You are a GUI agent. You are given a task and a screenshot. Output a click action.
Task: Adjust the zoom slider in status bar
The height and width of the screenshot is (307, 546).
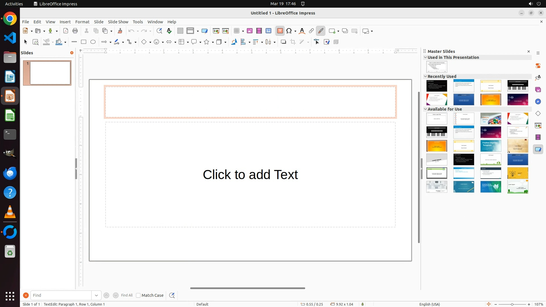pos(512,304)
